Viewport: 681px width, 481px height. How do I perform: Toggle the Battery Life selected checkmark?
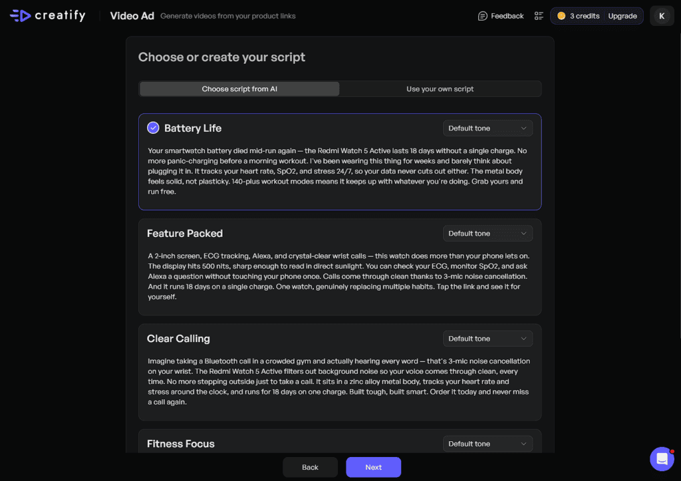coord(153,128)
